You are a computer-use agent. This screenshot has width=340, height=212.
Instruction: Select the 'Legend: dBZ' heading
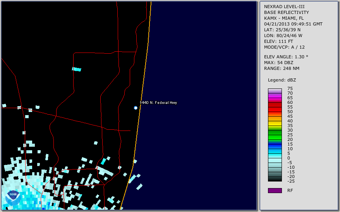pos(282,80)
